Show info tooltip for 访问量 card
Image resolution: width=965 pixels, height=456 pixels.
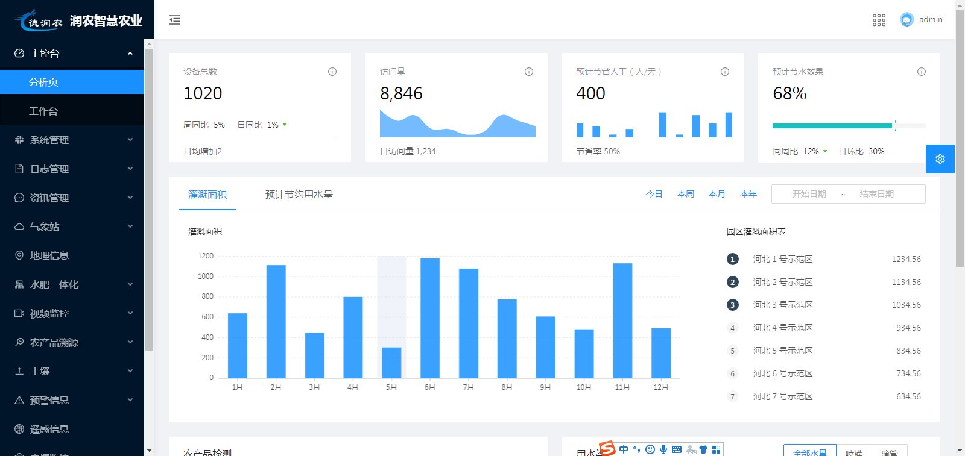coord(528,72)
